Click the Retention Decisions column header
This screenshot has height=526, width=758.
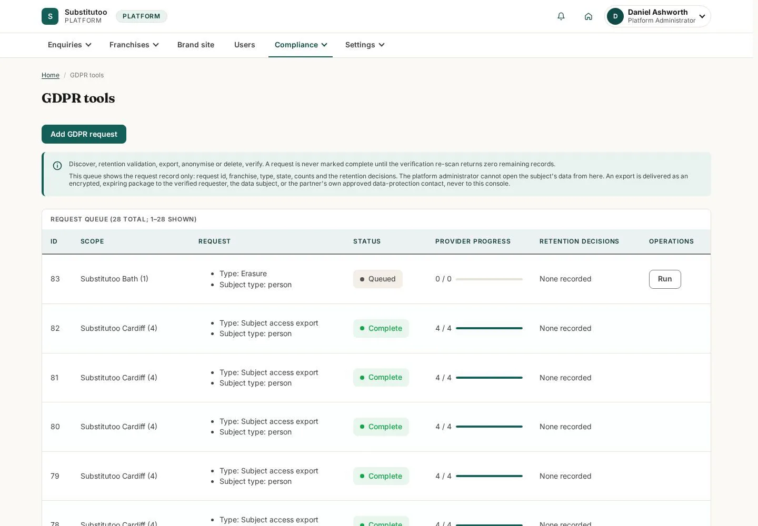point(579,241)
